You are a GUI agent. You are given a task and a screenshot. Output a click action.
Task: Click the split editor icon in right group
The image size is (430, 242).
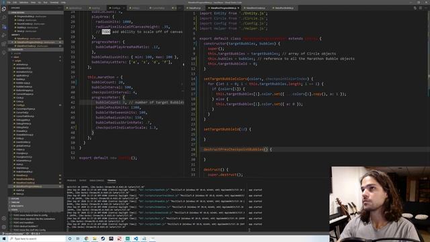coord(420,8)
